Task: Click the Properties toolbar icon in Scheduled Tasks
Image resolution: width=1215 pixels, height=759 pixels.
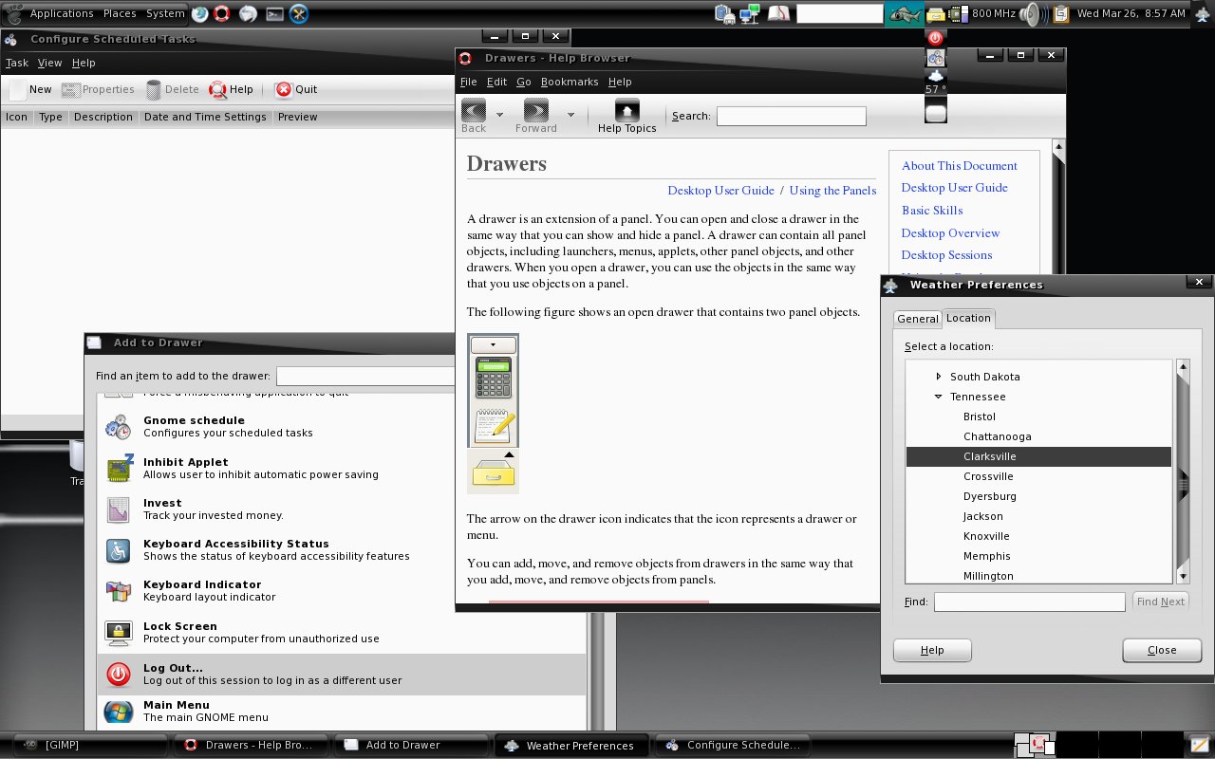Action: tap(70, 90)
